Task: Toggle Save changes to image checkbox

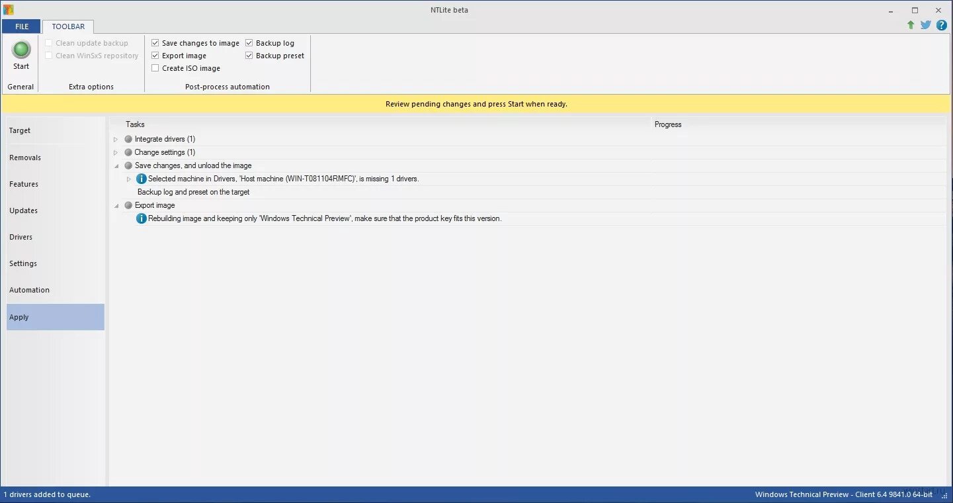Action: [155, 43]
